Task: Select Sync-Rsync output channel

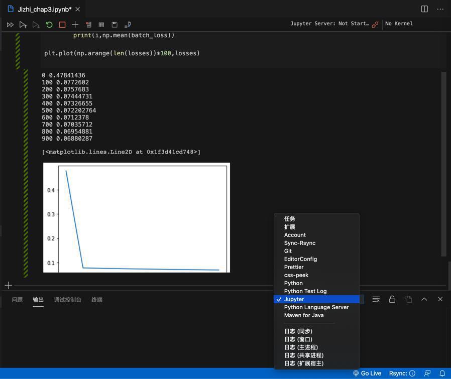Action: point(317,243)
